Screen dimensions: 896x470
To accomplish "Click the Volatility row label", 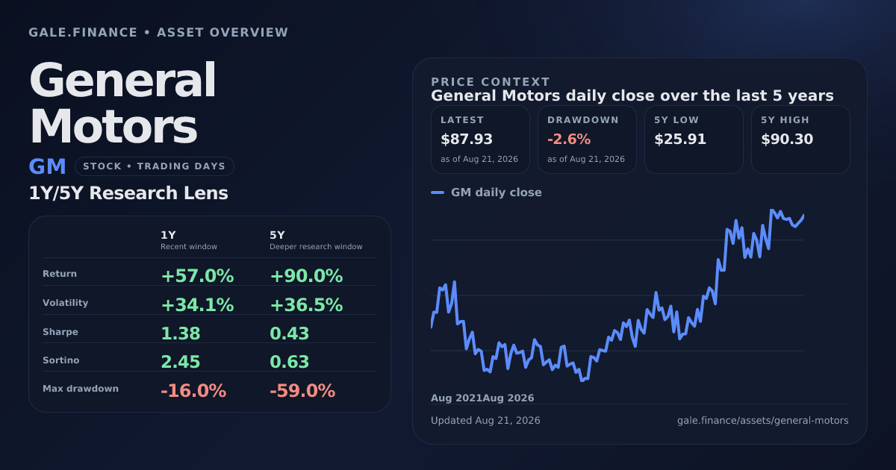I will [66, 303].
